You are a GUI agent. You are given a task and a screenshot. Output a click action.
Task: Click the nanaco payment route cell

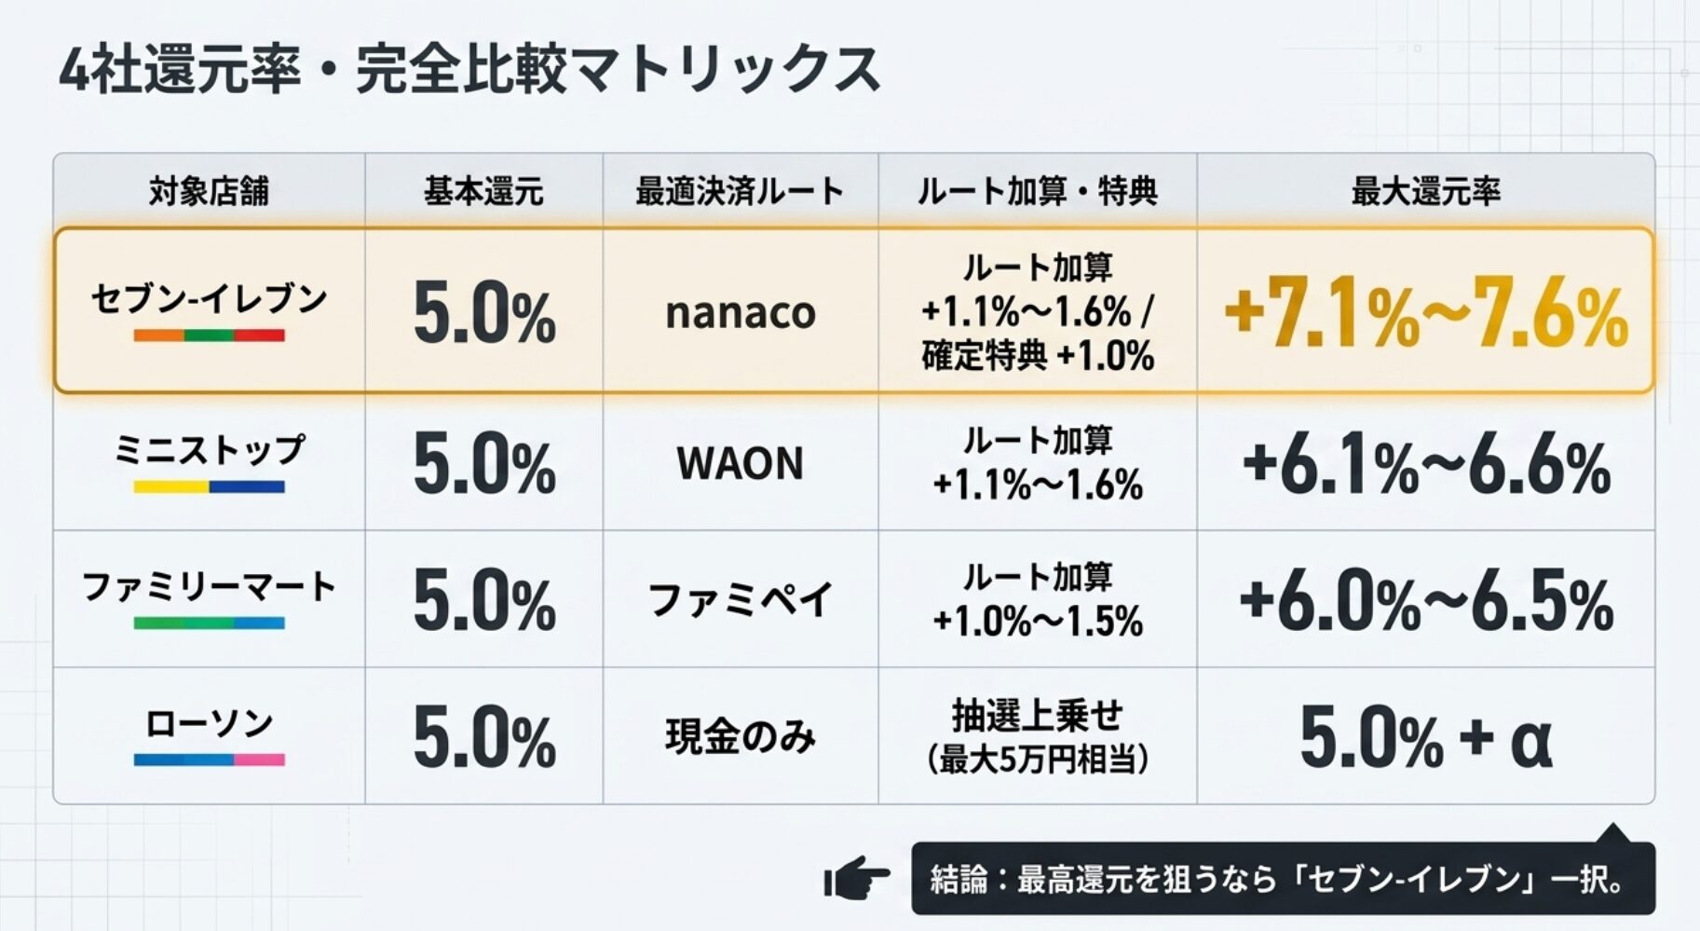[x=740, y=312]
